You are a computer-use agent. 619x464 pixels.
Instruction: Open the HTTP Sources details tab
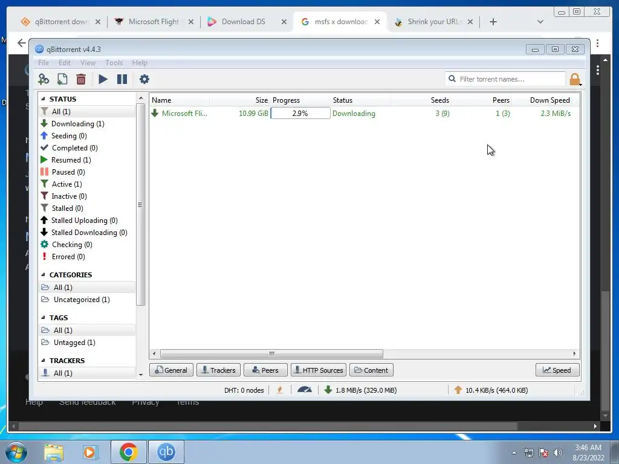pos(319,370)
